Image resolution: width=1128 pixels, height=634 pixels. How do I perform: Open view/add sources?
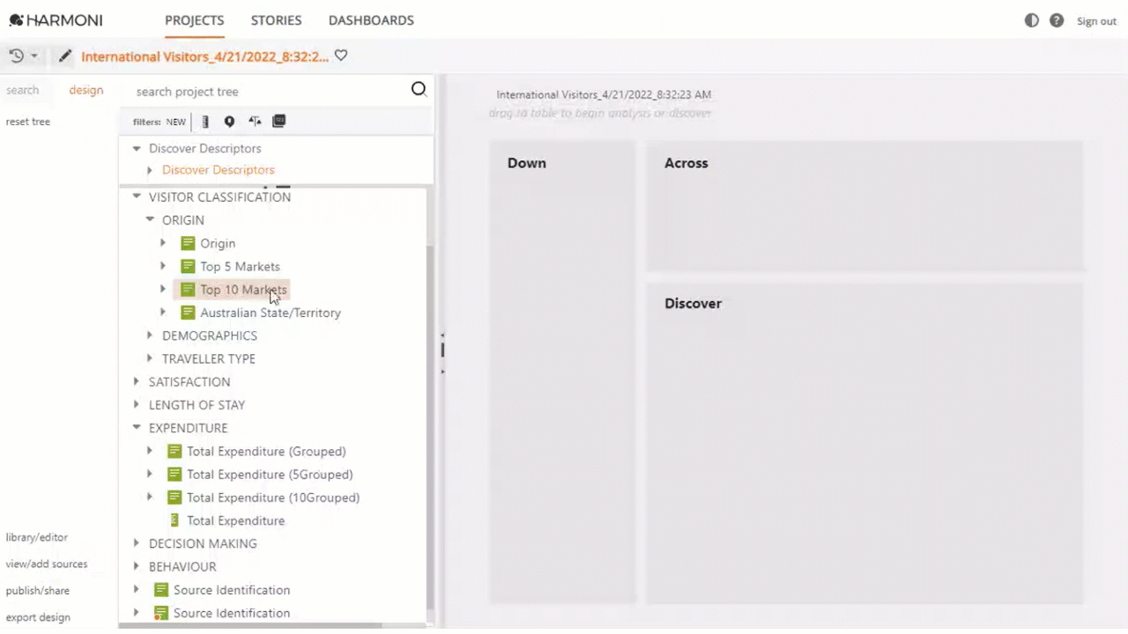(47, 564)
